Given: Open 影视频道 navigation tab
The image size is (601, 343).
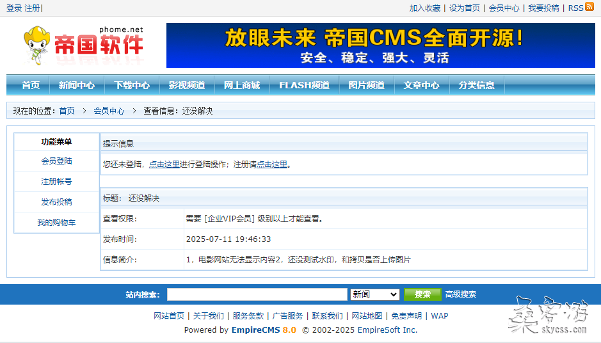Looking at the screenshot, I should 187,85.
